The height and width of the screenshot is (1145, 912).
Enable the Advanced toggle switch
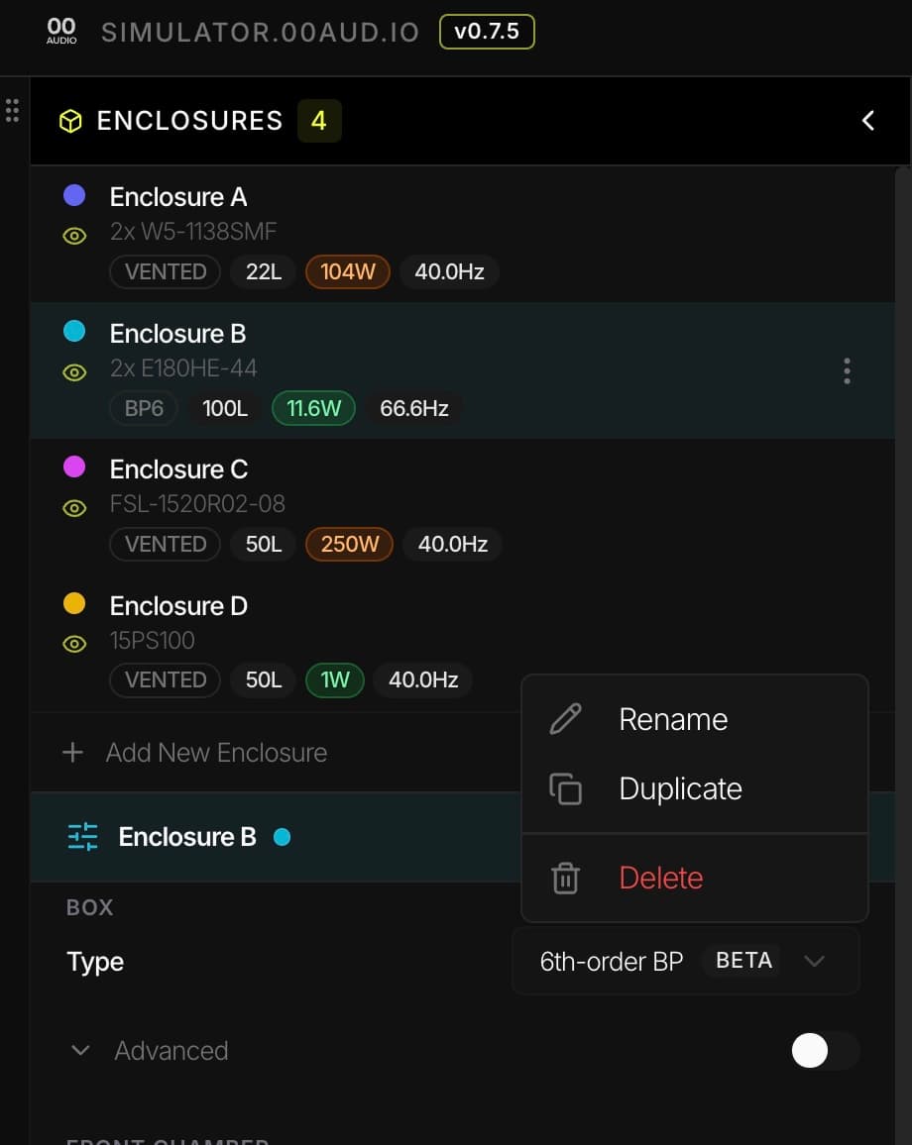tap(824, 1050)
